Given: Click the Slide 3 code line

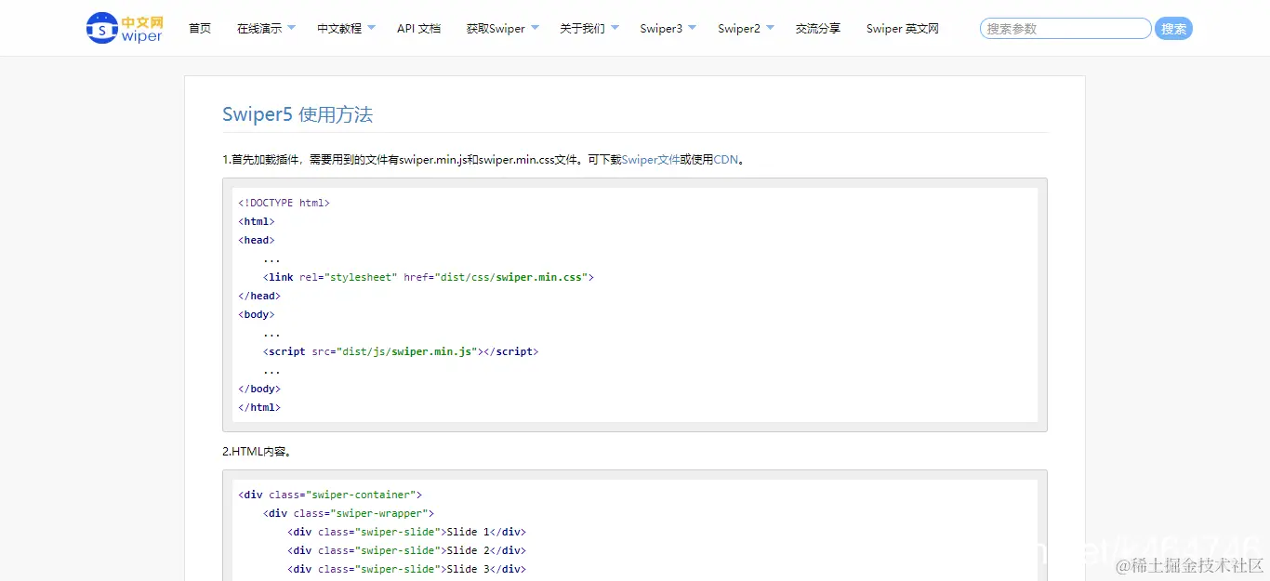Looking at the screenshot, I should click(407, 569).
